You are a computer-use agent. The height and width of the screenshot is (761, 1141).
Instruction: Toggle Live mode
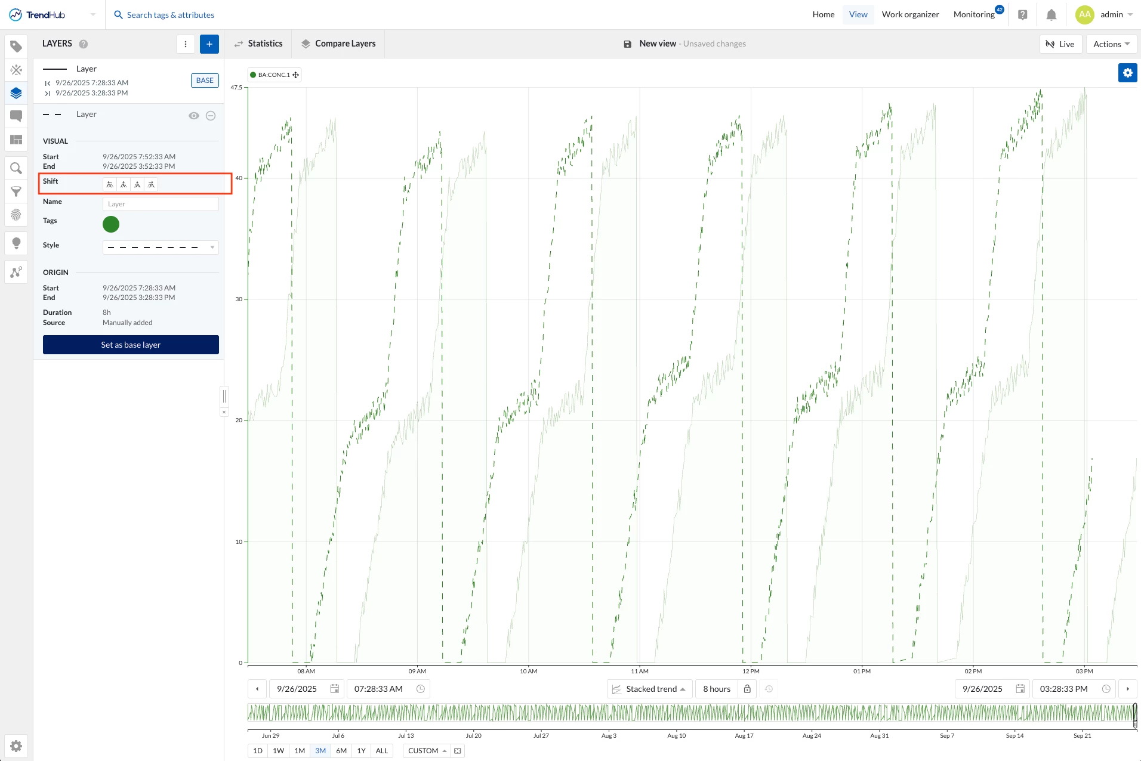pos(1060,44)
